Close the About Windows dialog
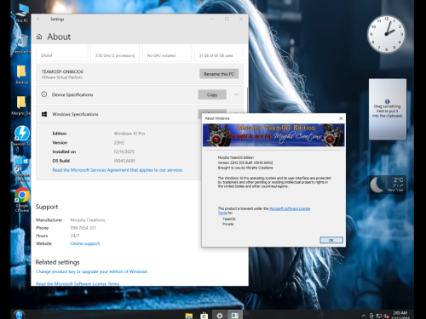The height and width of the screenshot is (319, 426). (x=341, y=118)
